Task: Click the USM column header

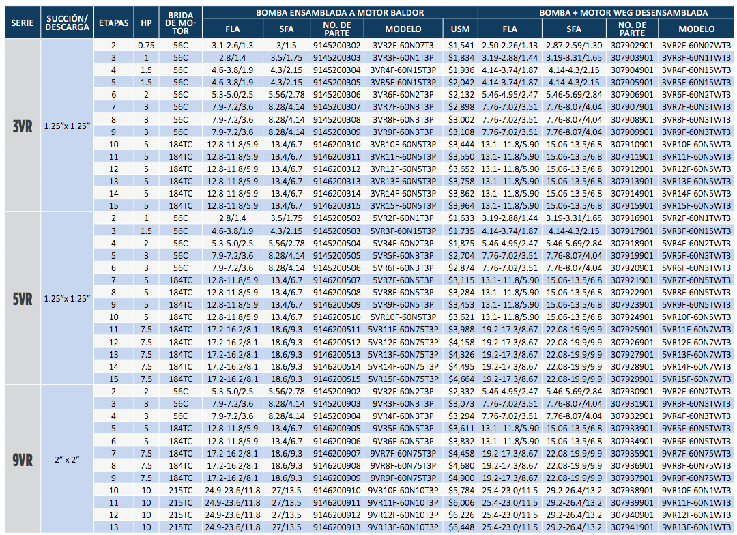Action: pyautogui.click(x=460, y=29)
